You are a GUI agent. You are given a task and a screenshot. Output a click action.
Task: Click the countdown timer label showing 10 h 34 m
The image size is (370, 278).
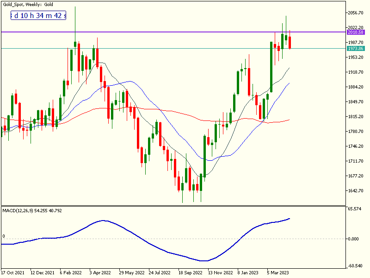click(x=39, y=16)
